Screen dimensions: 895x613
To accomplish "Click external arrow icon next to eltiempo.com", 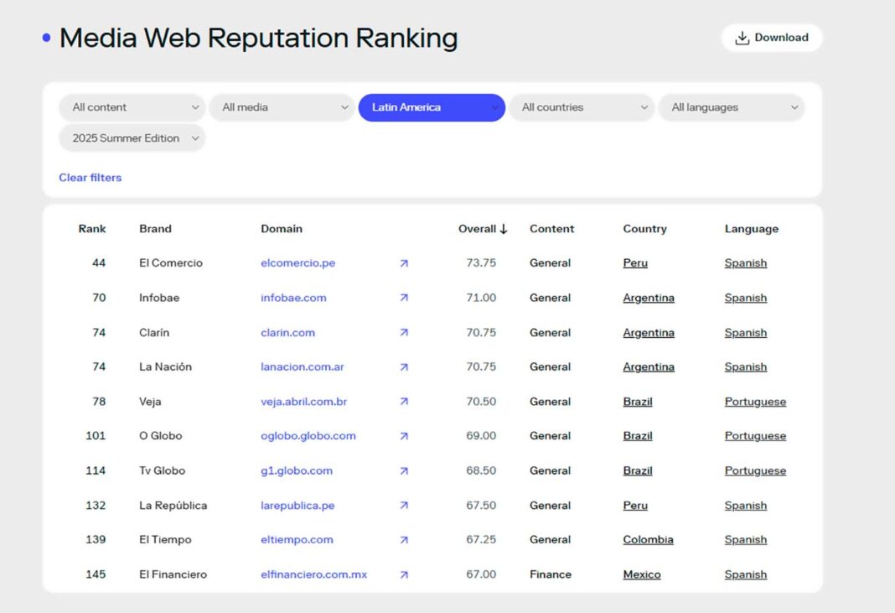I will pyautogui.click(x=404, y=540).
